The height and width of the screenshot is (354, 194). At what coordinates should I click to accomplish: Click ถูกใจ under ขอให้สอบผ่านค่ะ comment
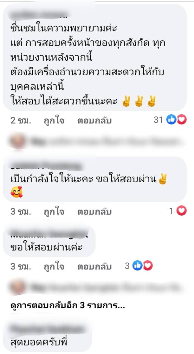point(54,267)
